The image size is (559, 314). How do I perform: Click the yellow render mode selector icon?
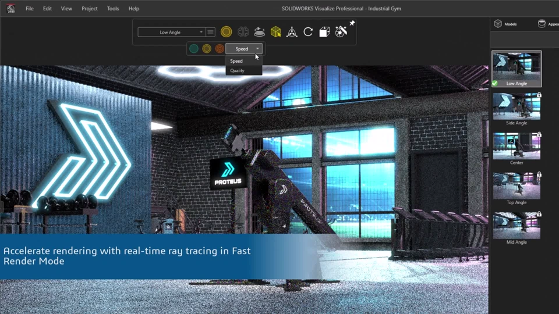click(x=226, y=32)
